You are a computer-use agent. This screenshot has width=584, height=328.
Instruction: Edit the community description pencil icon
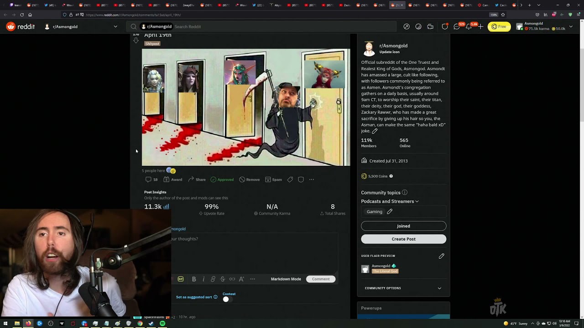(375, 131)
